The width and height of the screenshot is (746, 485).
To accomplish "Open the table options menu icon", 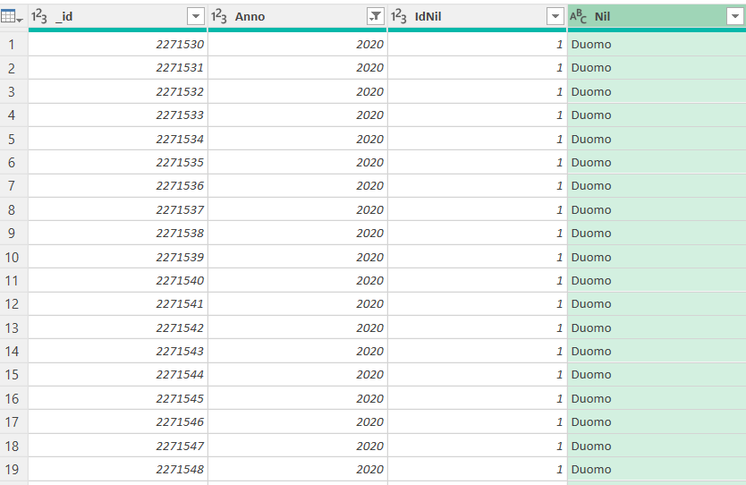I will click(x=13, y=16).
